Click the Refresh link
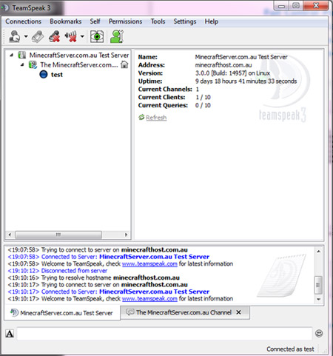 pos(156,118)
